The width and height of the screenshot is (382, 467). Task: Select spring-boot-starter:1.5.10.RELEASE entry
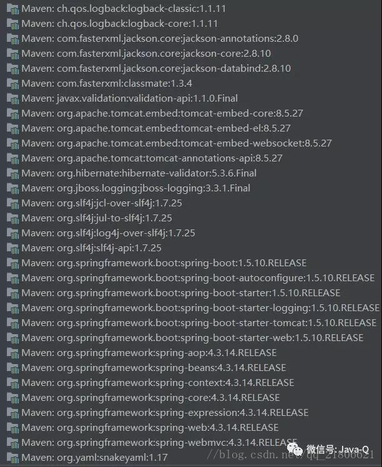[174, 293]
